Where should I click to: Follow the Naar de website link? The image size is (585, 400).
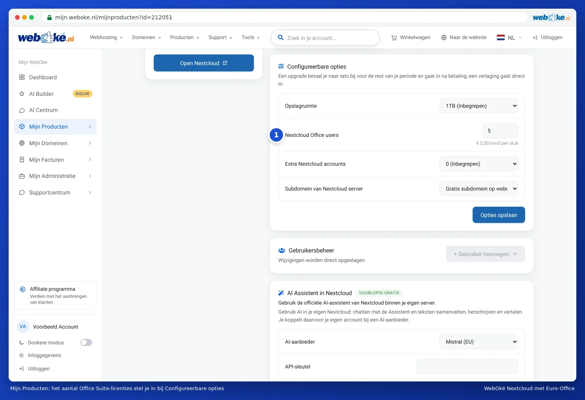point(464,37)
